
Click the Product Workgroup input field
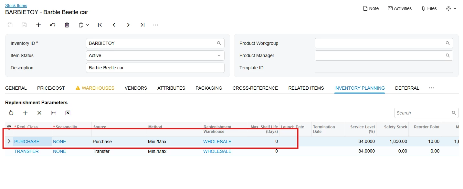tap(384, 43)
